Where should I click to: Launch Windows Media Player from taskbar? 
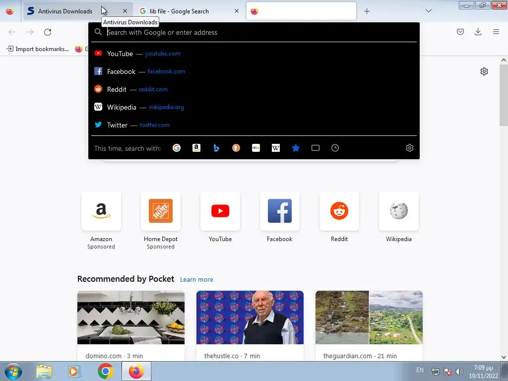pos(74,371)
